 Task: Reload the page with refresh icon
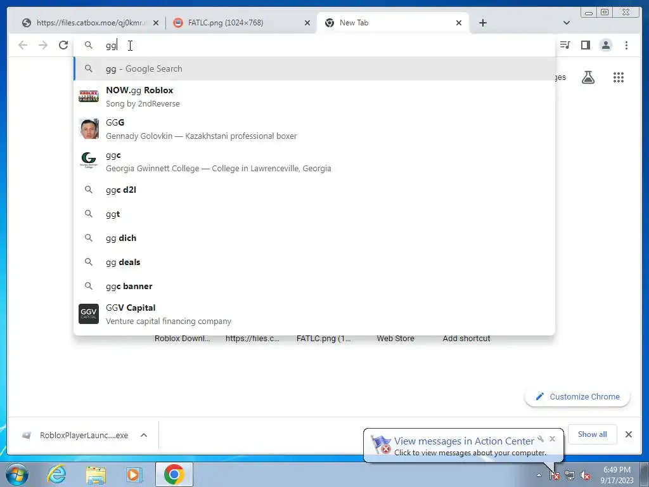[63, 45]
